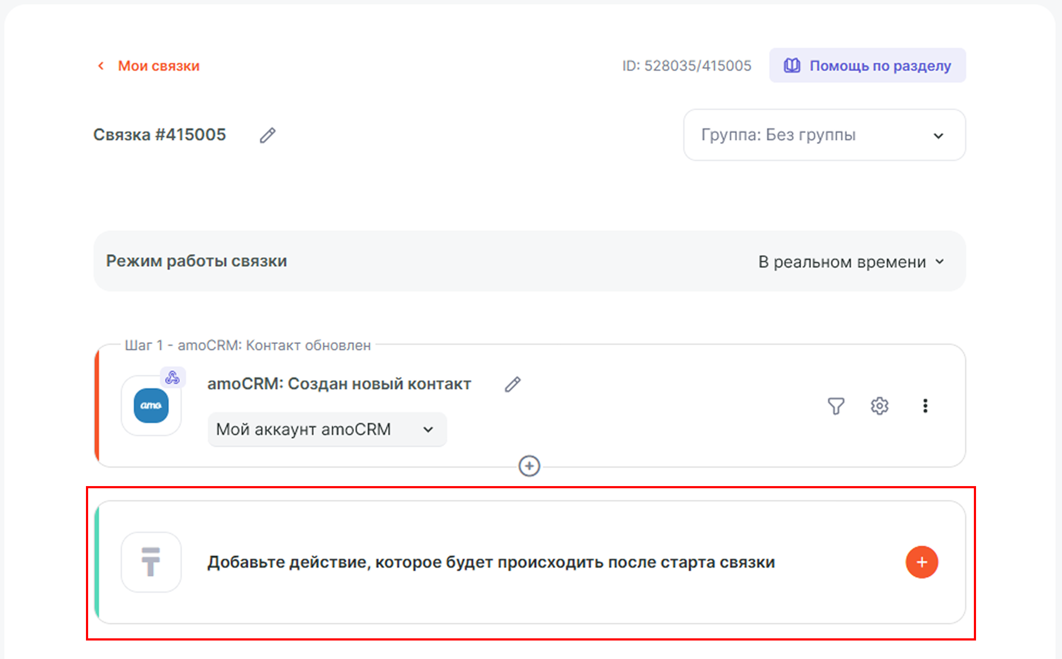The width and height of the screenshot is (1062, 659).
Task: Click the grey action placeholder icon
Action: [151, 562]
